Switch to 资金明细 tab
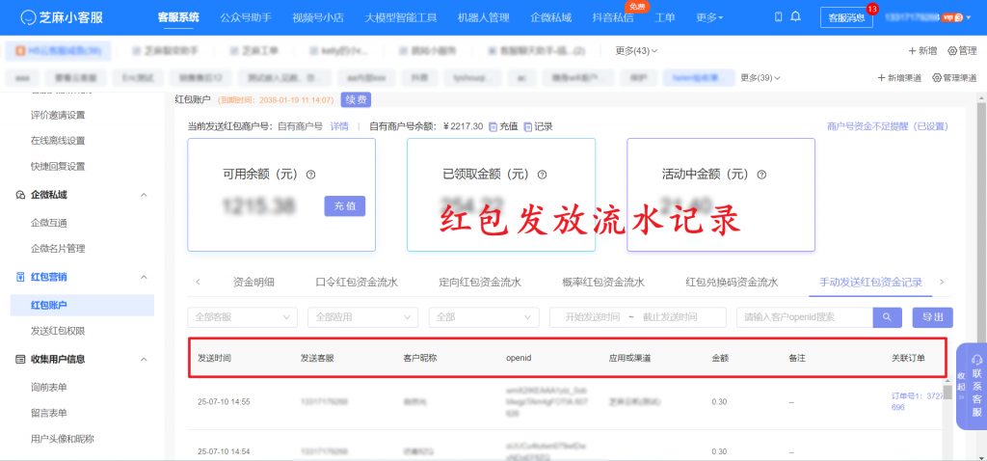This screenshot has height=461, width=987. (x=253, y=283)
